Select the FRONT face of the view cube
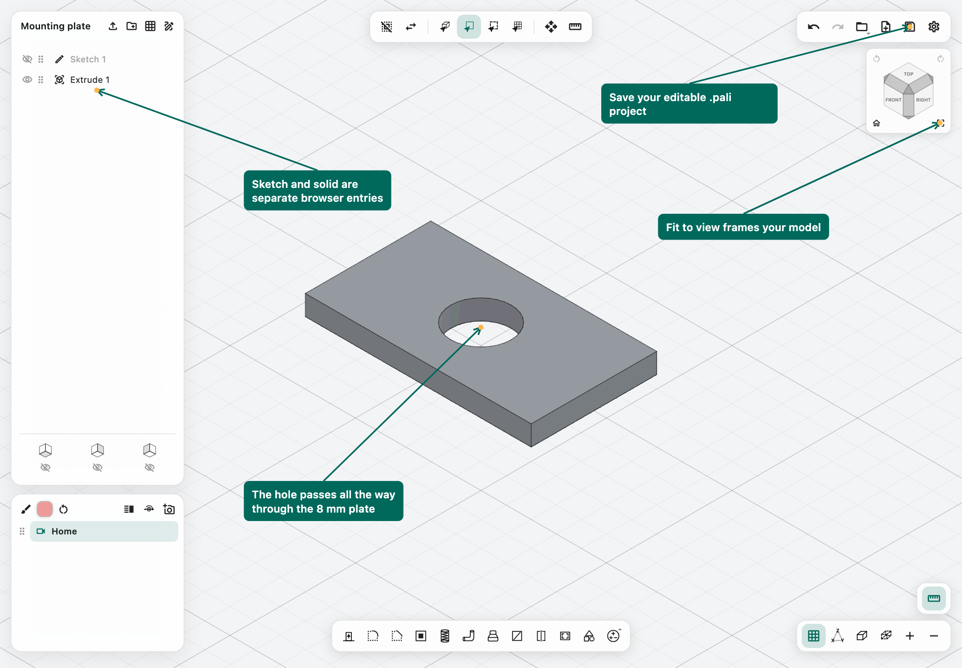 point(893,100)
